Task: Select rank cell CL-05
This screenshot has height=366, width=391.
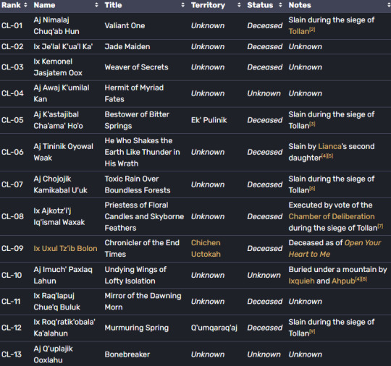Action: 12,120
